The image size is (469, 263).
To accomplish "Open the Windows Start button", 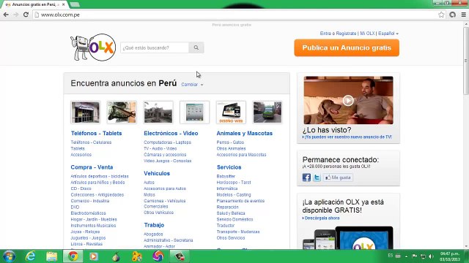I will point(9,256).
